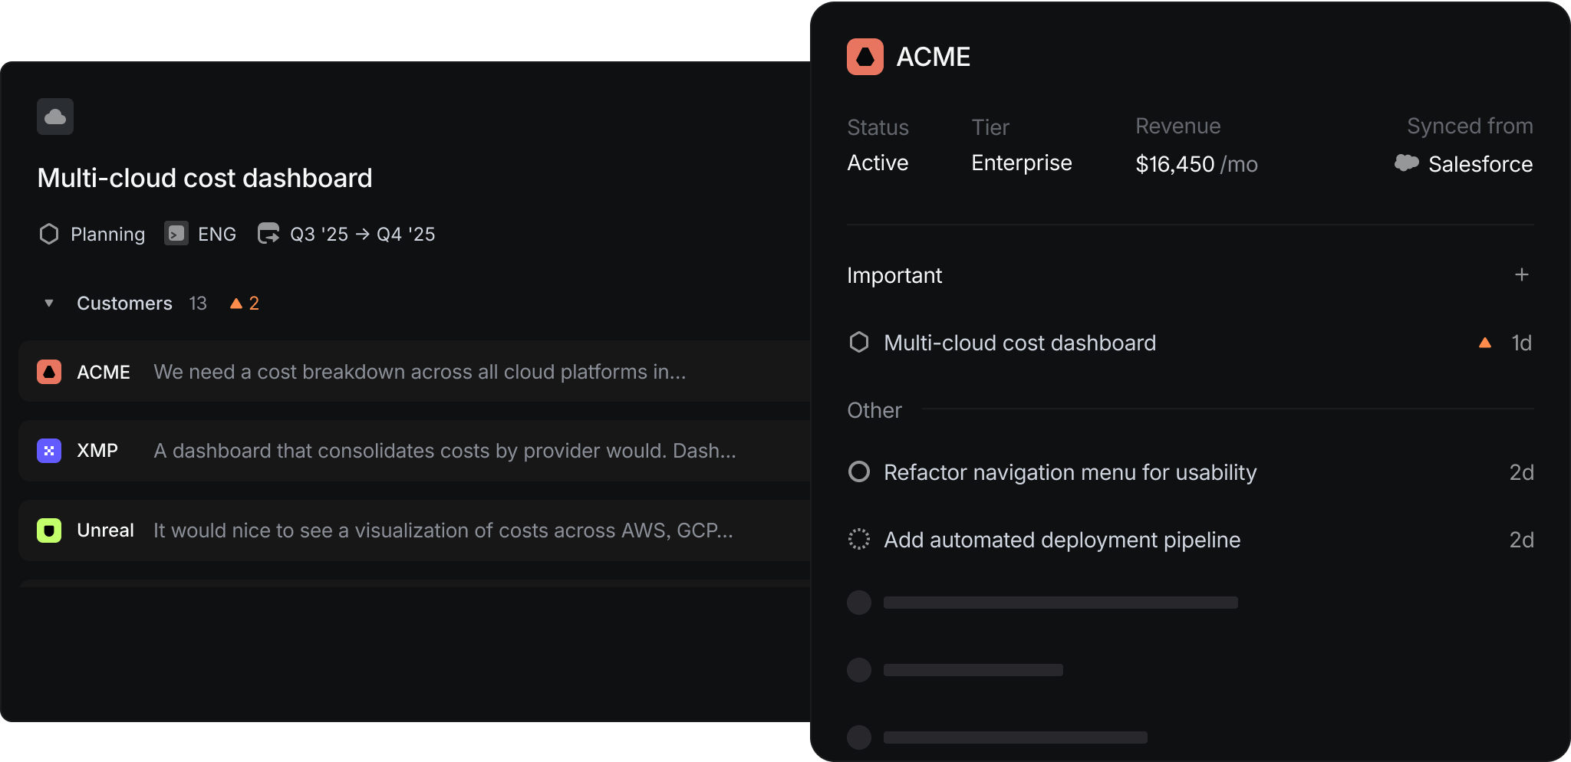Image resolution: width=1571 pixels, height=762 pixels.
Task: Click the Active status value
Action: [x=878, y=163]
